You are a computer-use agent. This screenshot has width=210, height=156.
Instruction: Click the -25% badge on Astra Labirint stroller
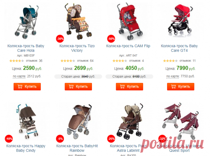pyautogui.click(x=111, y=139)
